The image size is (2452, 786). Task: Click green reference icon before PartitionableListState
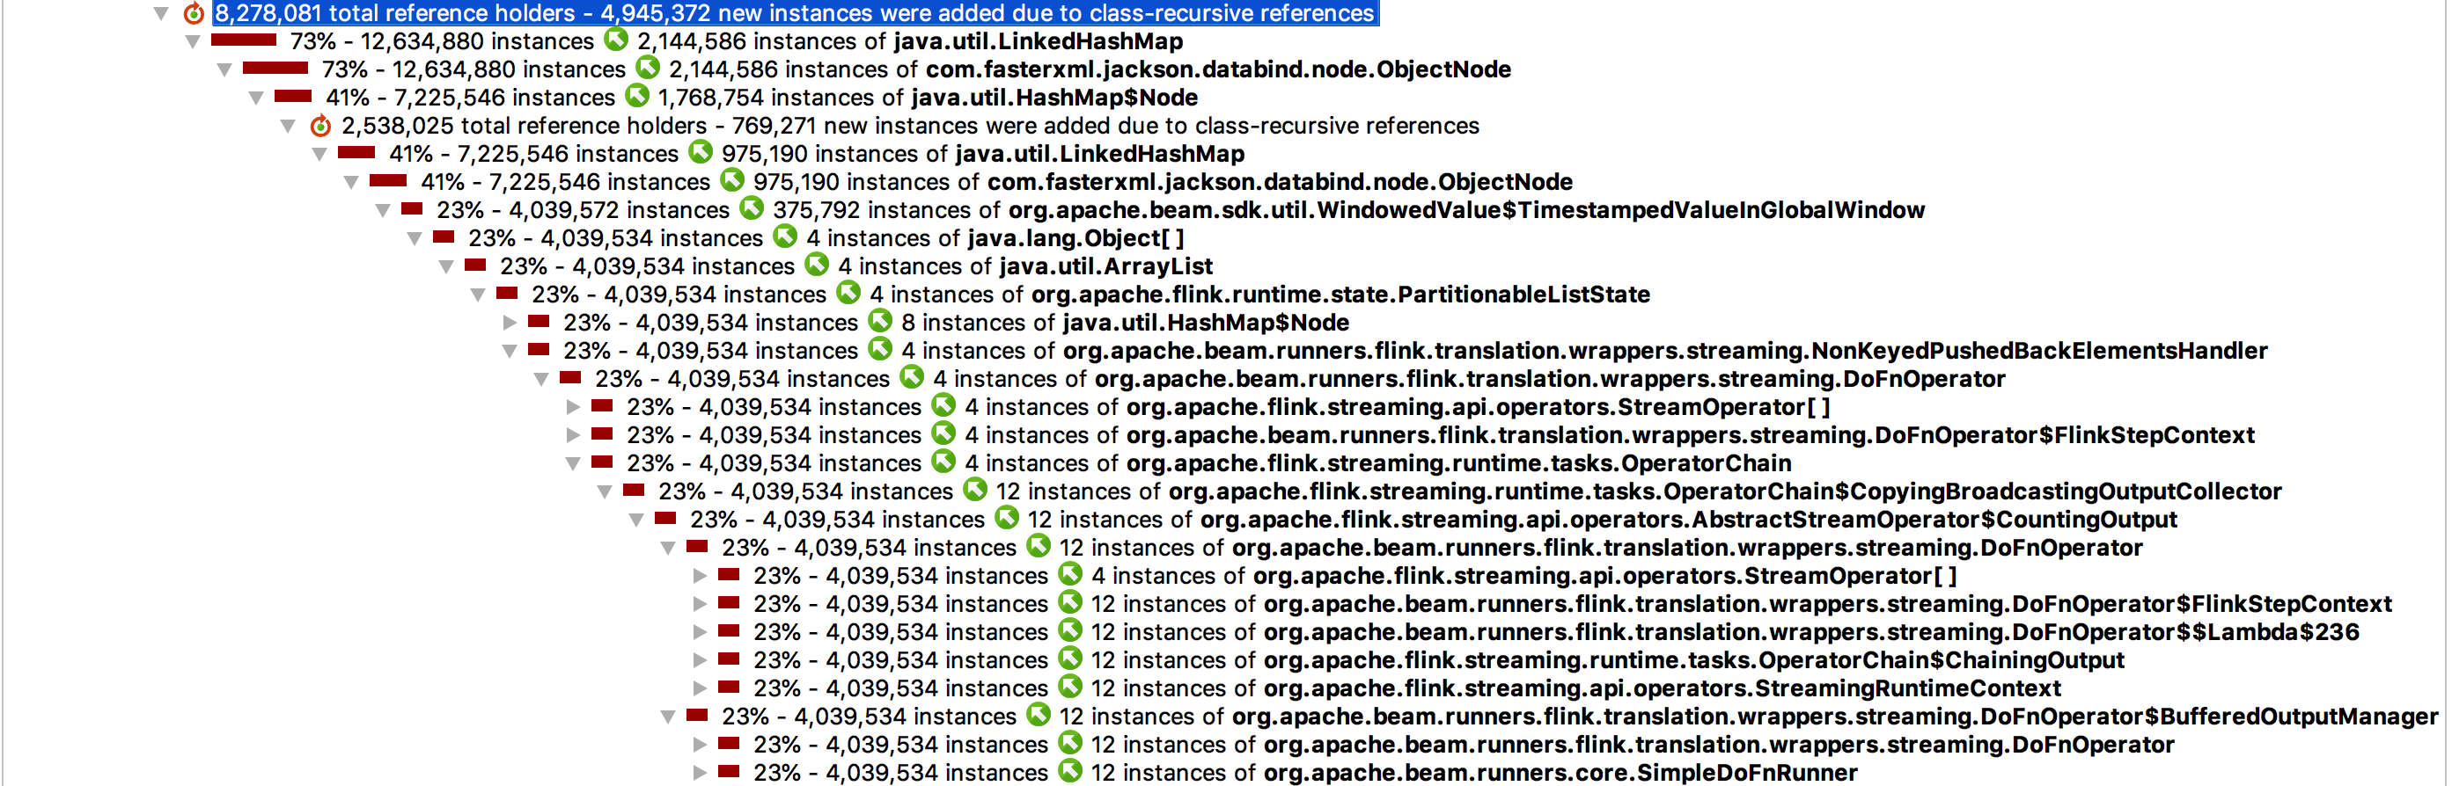pyautogui.click(x=848, y=294)
